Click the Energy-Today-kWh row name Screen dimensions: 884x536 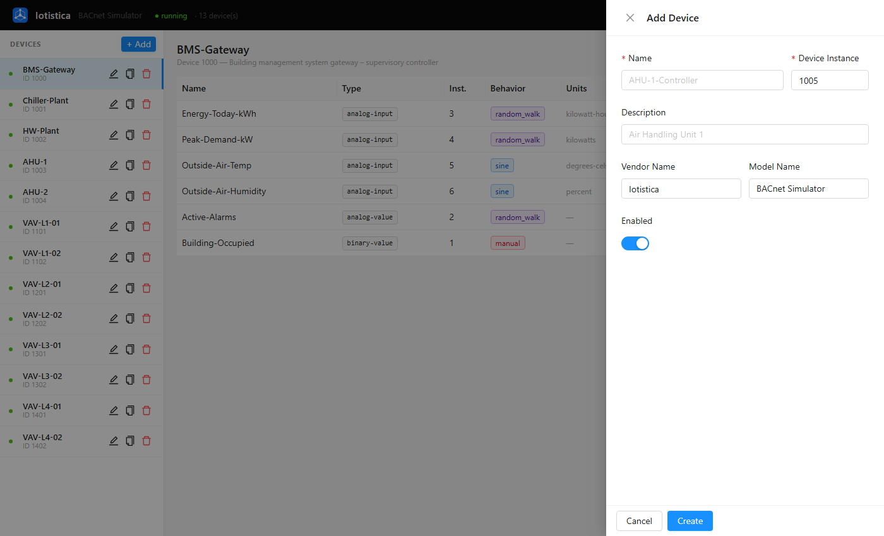219,114
